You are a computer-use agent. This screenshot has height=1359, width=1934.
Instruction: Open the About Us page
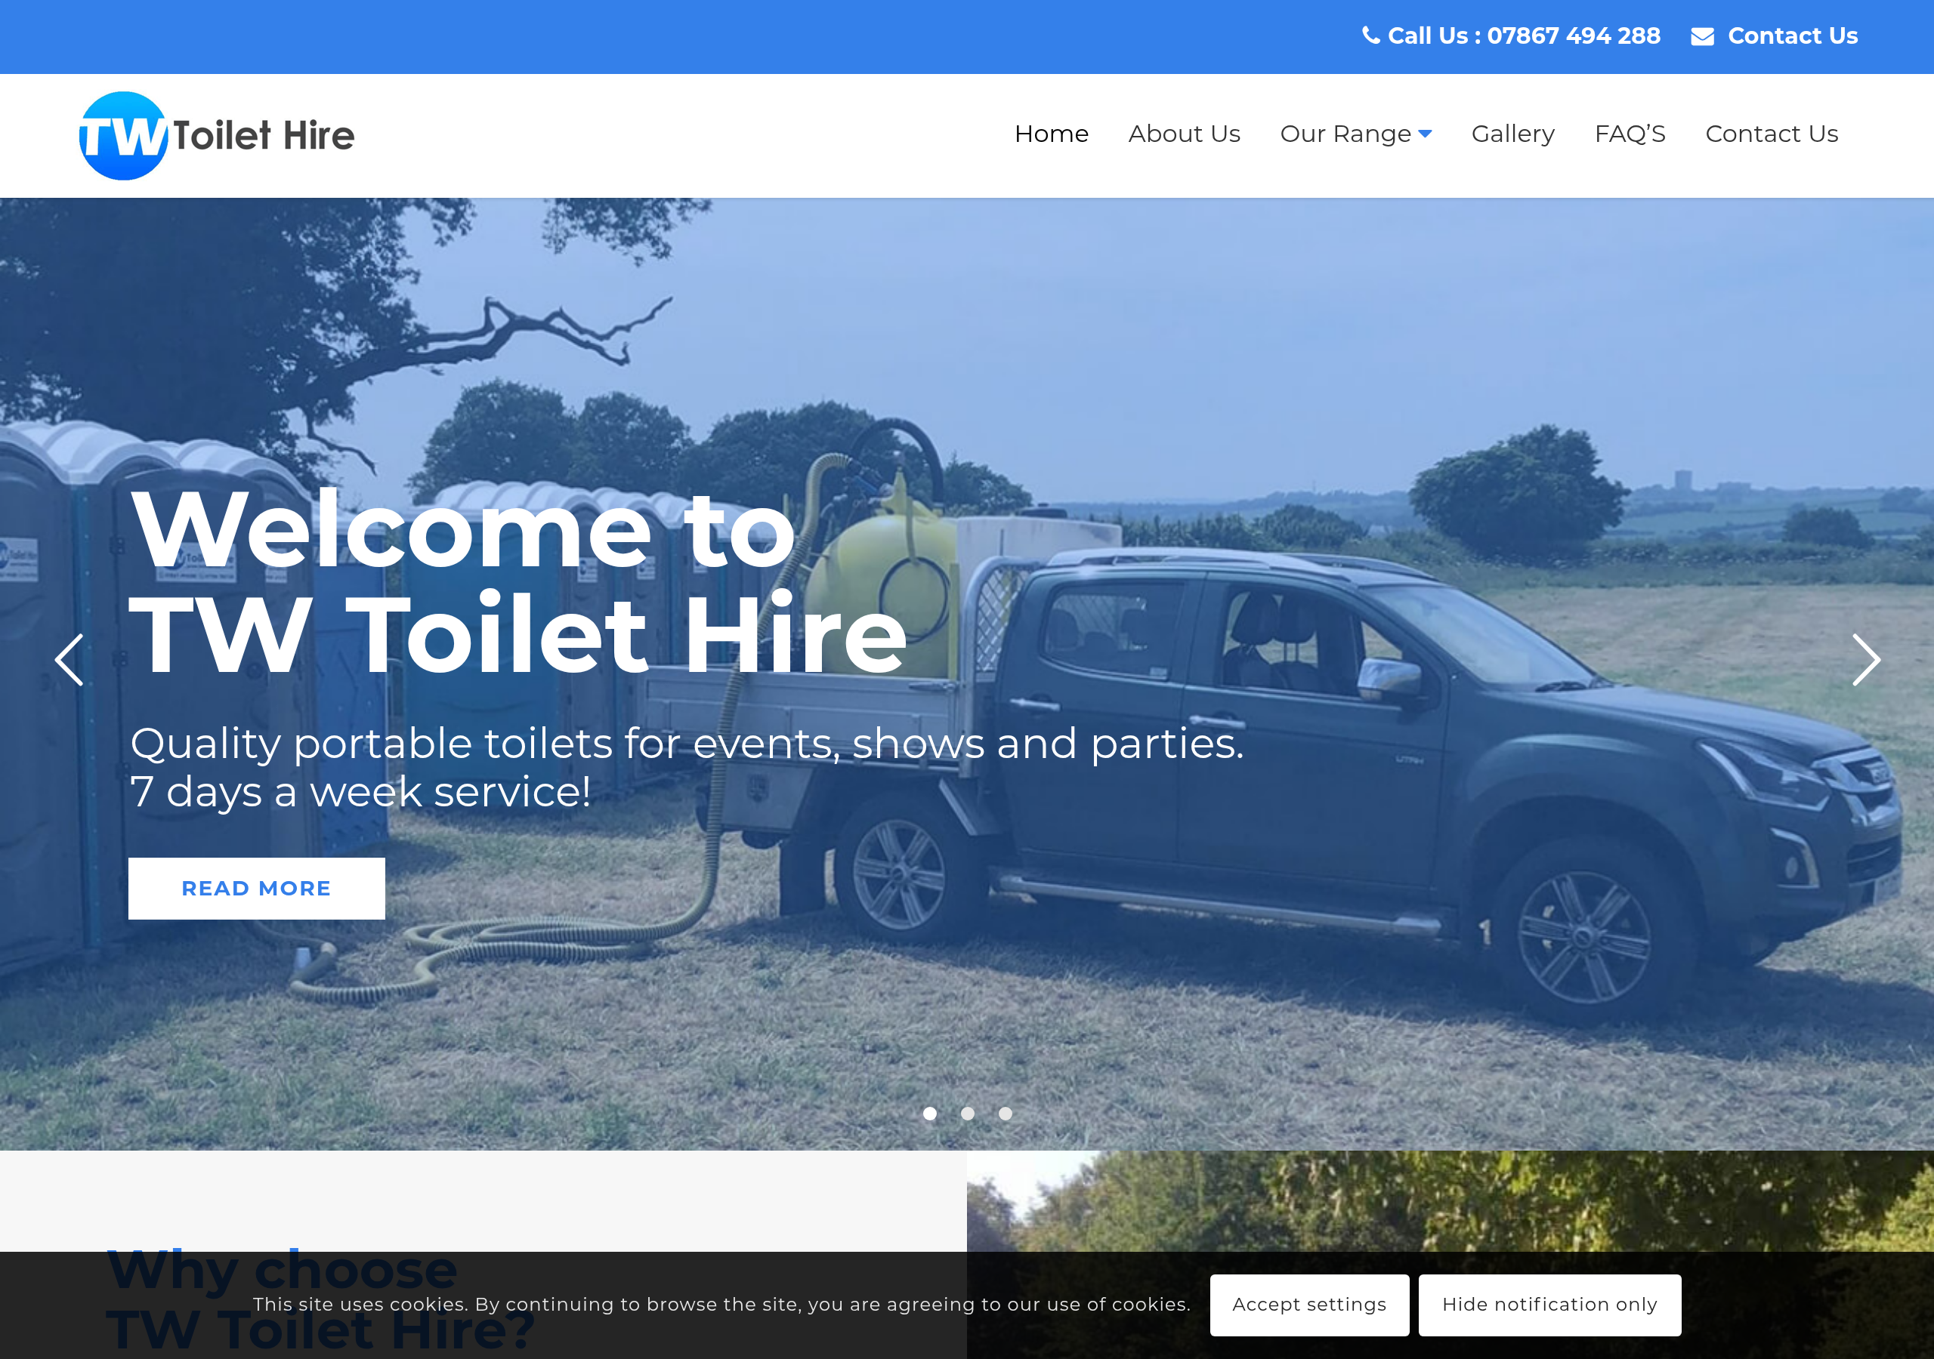(1184, 134)
